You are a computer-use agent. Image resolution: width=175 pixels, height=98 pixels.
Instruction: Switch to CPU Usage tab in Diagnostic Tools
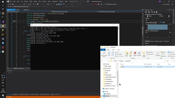pos(166,41)
